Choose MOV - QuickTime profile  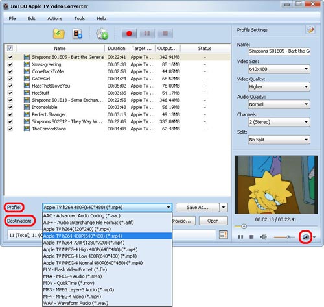click(108, 283)
